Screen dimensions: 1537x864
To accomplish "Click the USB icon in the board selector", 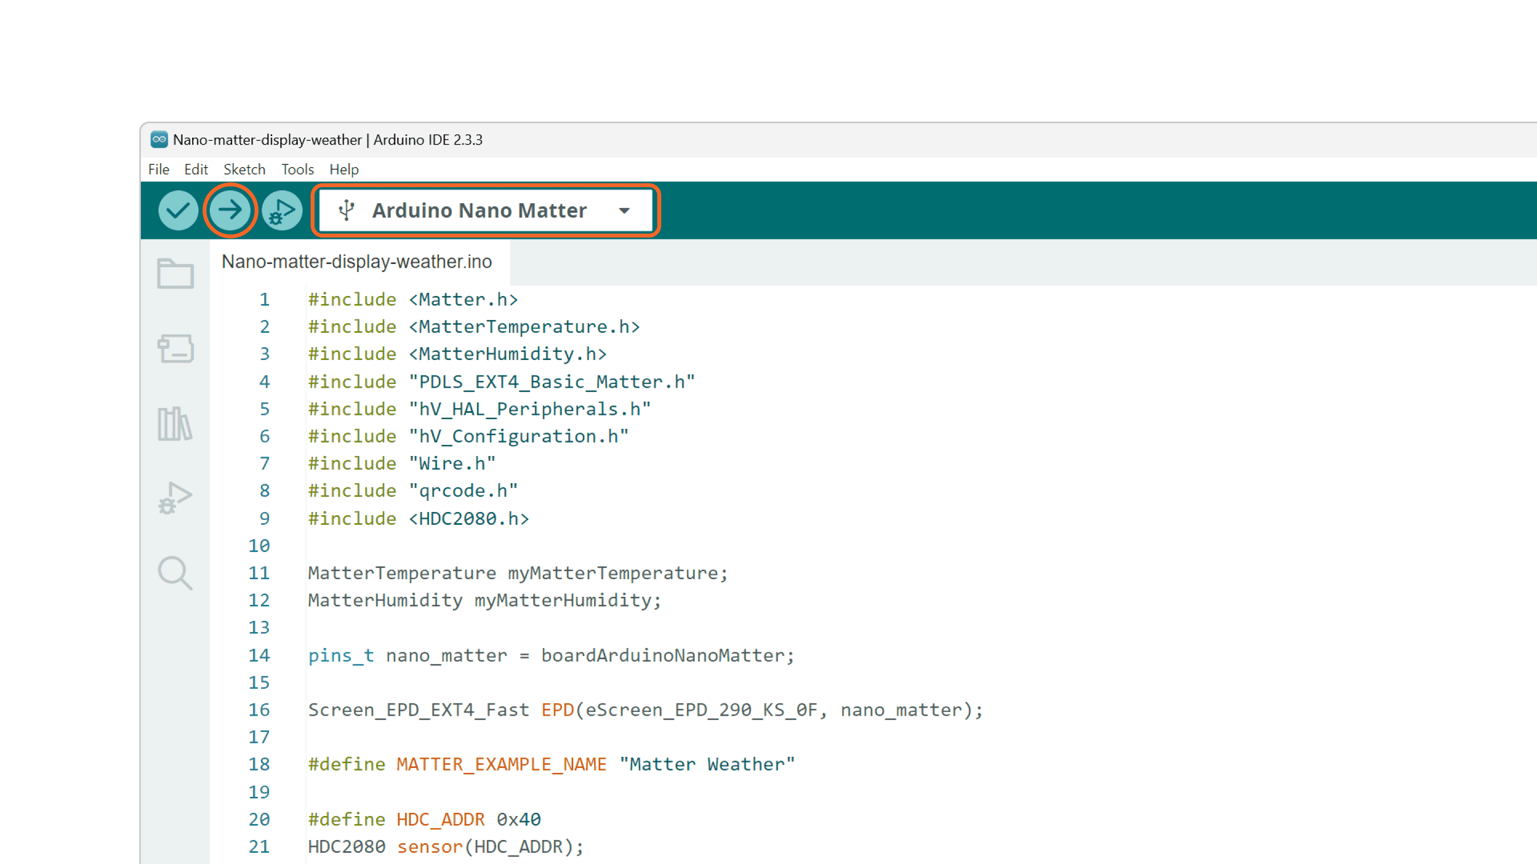I will 347,210.
